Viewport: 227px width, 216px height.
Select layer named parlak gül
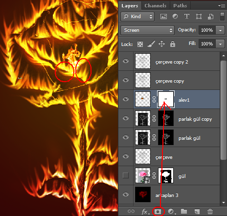[189, 138]
